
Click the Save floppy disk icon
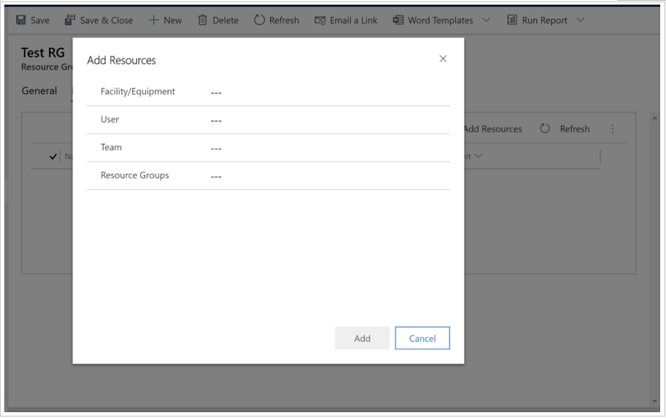click(x=21, y=20)
